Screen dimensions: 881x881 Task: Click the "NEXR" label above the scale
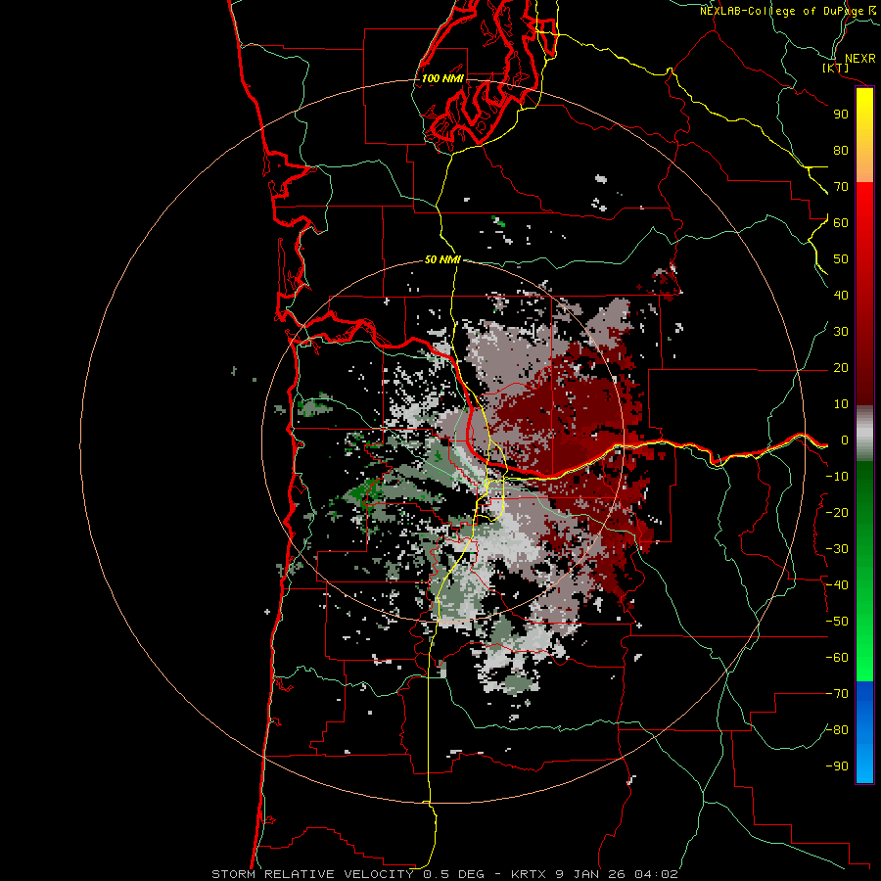point(860,59)
